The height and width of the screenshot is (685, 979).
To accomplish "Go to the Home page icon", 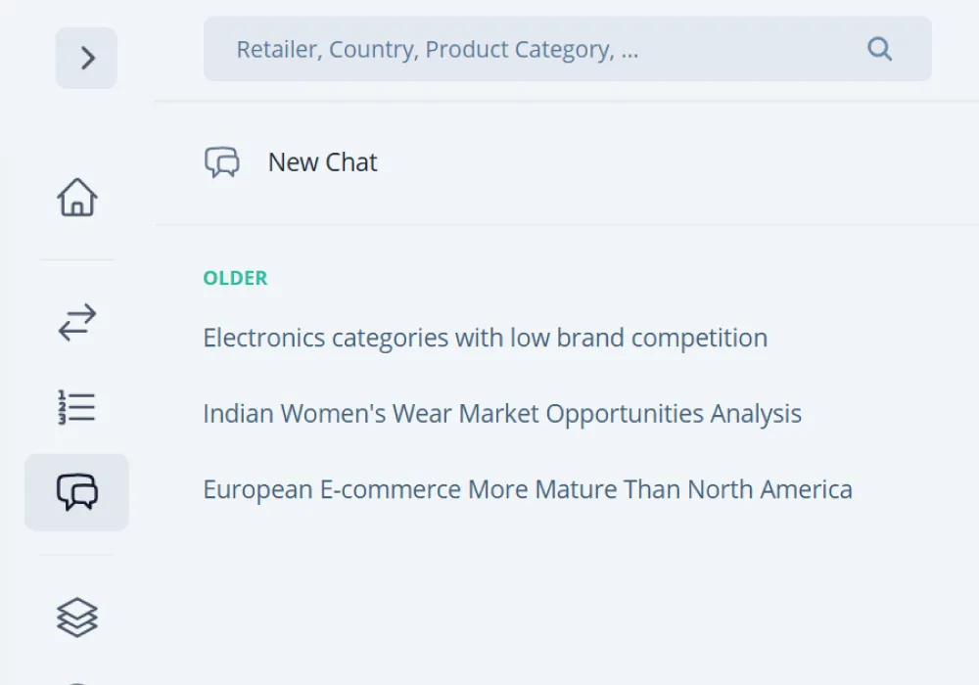I will point(77,198).
